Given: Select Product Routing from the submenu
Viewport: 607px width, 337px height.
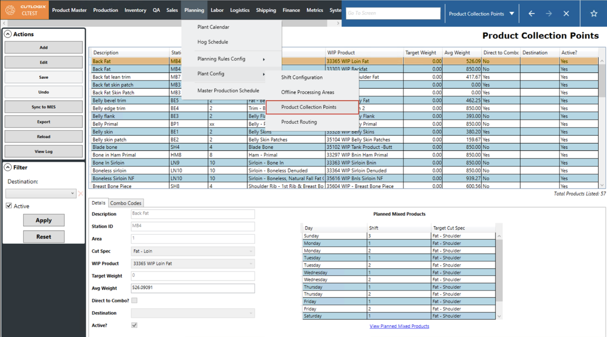Looking at the screenshot, I should 299,122.
